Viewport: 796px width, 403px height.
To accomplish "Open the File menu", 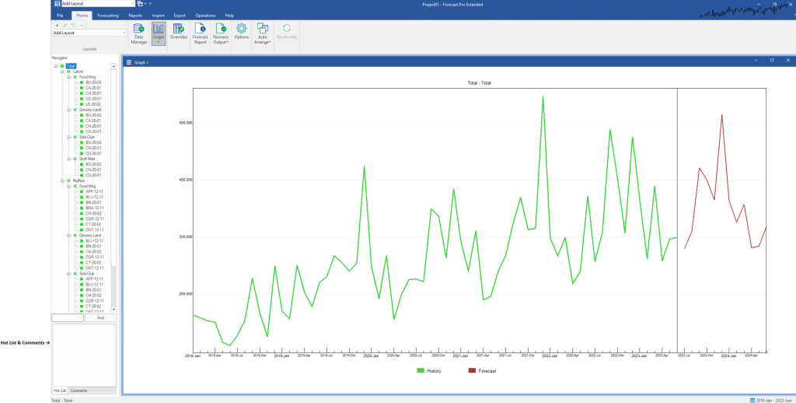I will (x=60, y=16).
